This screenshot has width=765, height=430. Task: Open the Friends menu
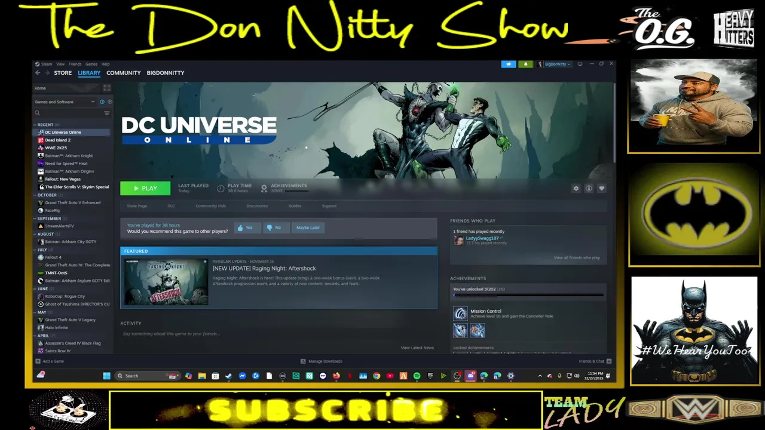coord(75,64)
